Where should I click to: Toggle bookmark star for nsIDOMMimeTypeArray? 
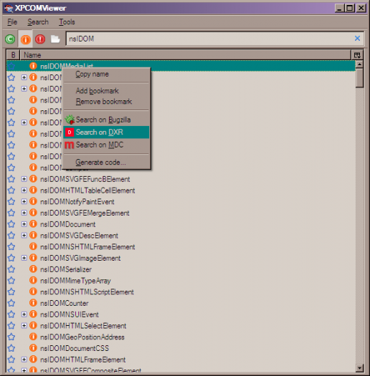(11, 281)
